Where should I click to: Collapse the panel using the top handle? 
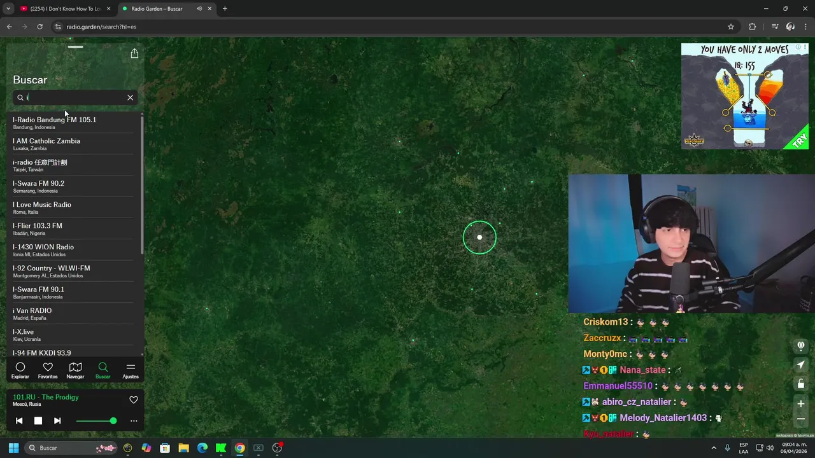76,46
